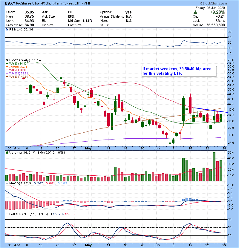Screen dimensions: 239x248
Task: Click the Volume value 36,538,308
Action: (x=215, y=25)
